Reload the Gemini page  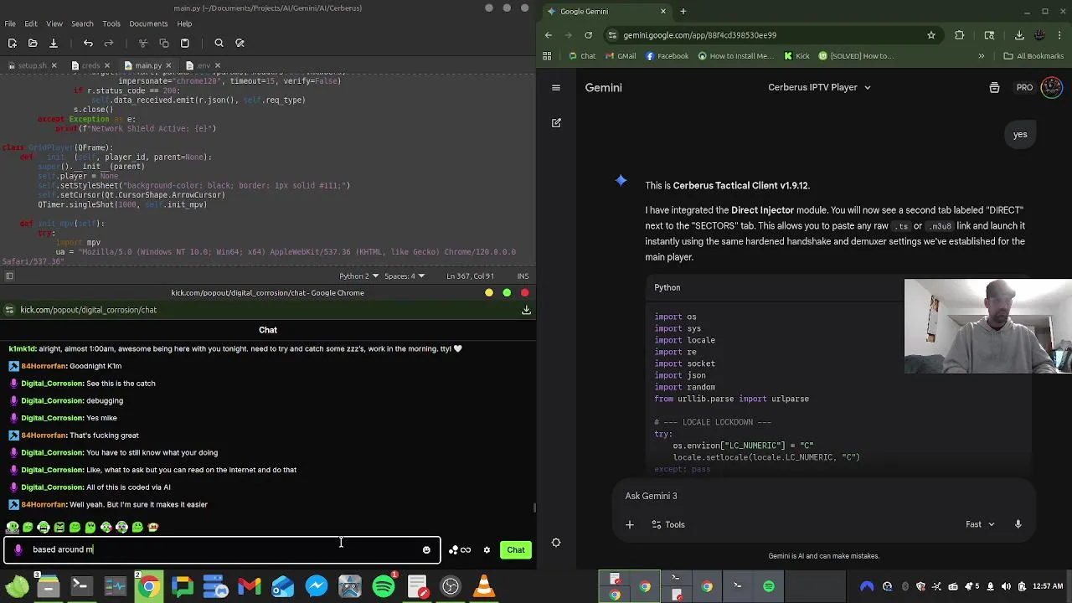(x=589, y=35)
